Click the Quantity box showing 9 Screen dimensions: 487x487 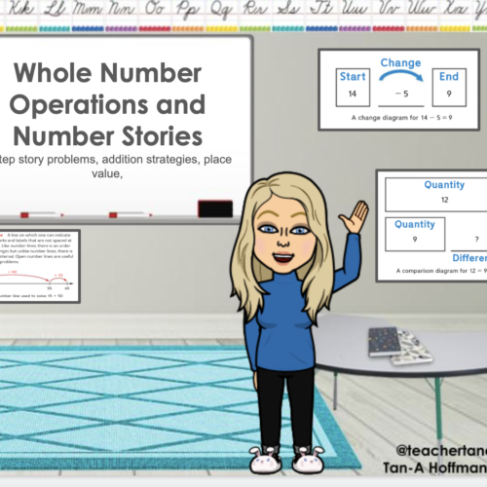(415, 234)
